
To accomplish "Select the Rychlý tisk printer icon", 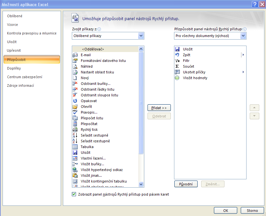I will coord(75,130).
